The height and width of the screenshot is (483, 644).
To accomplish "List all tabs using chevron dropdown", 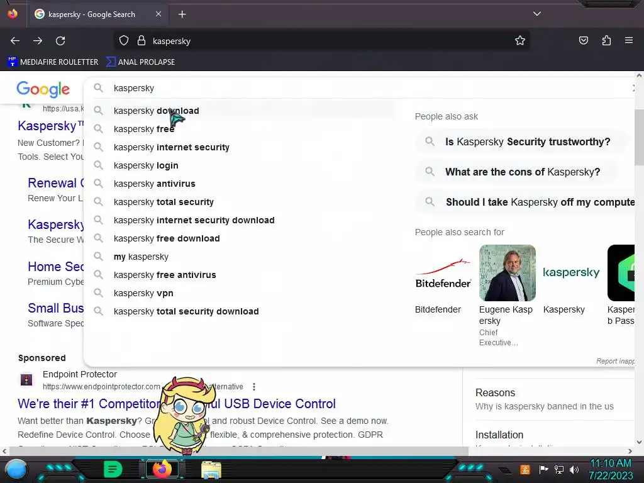I will (537, 14).
